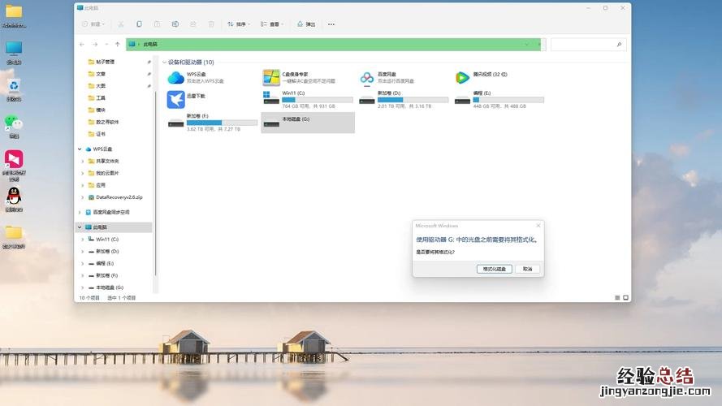Open the 排序 (Sort) dropdown
722x406 pixels.
point(239,24)
